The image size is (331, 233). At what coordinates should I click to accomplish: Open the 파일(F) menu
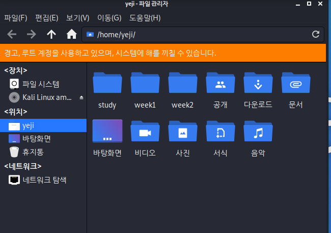pos(16,18)
